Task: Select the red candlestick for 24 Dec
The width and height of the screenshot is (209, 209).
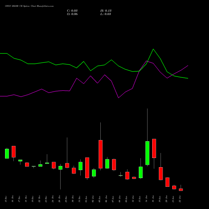Action: (x=54, y=165)
